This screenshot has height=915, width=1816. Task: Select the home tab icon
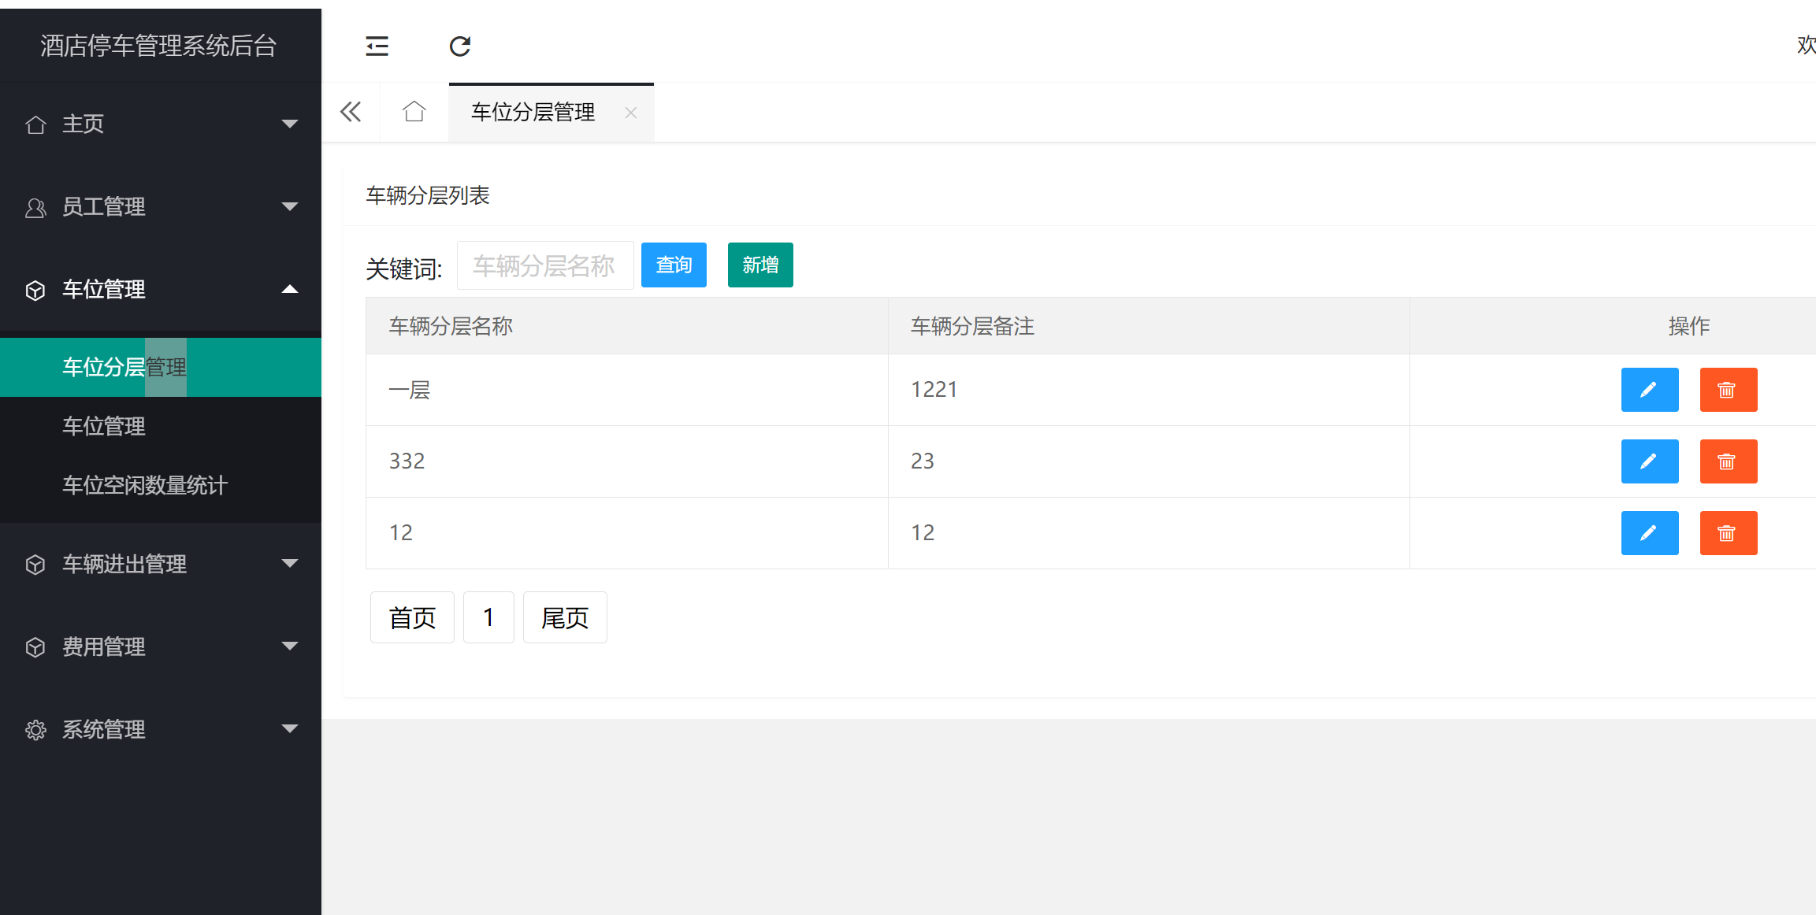click(x=414, y=112)
